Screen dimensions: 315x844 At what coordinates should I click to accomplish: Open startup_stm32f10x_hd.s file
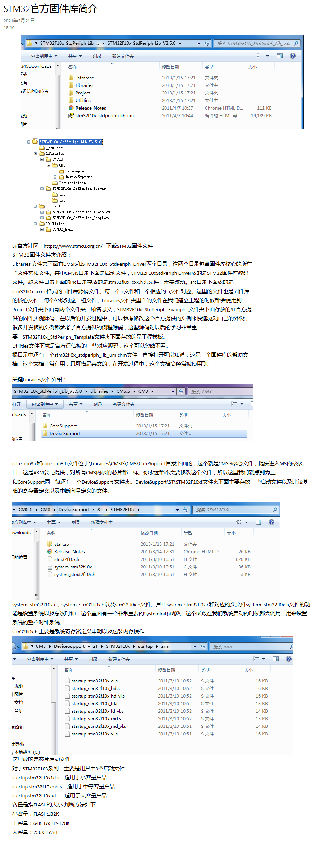[x=96, y=689]
